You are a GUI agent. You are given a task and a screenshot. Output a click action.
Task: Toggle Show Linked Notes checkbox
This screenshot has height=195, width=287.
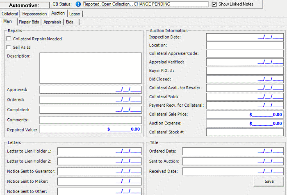[214, 4]
